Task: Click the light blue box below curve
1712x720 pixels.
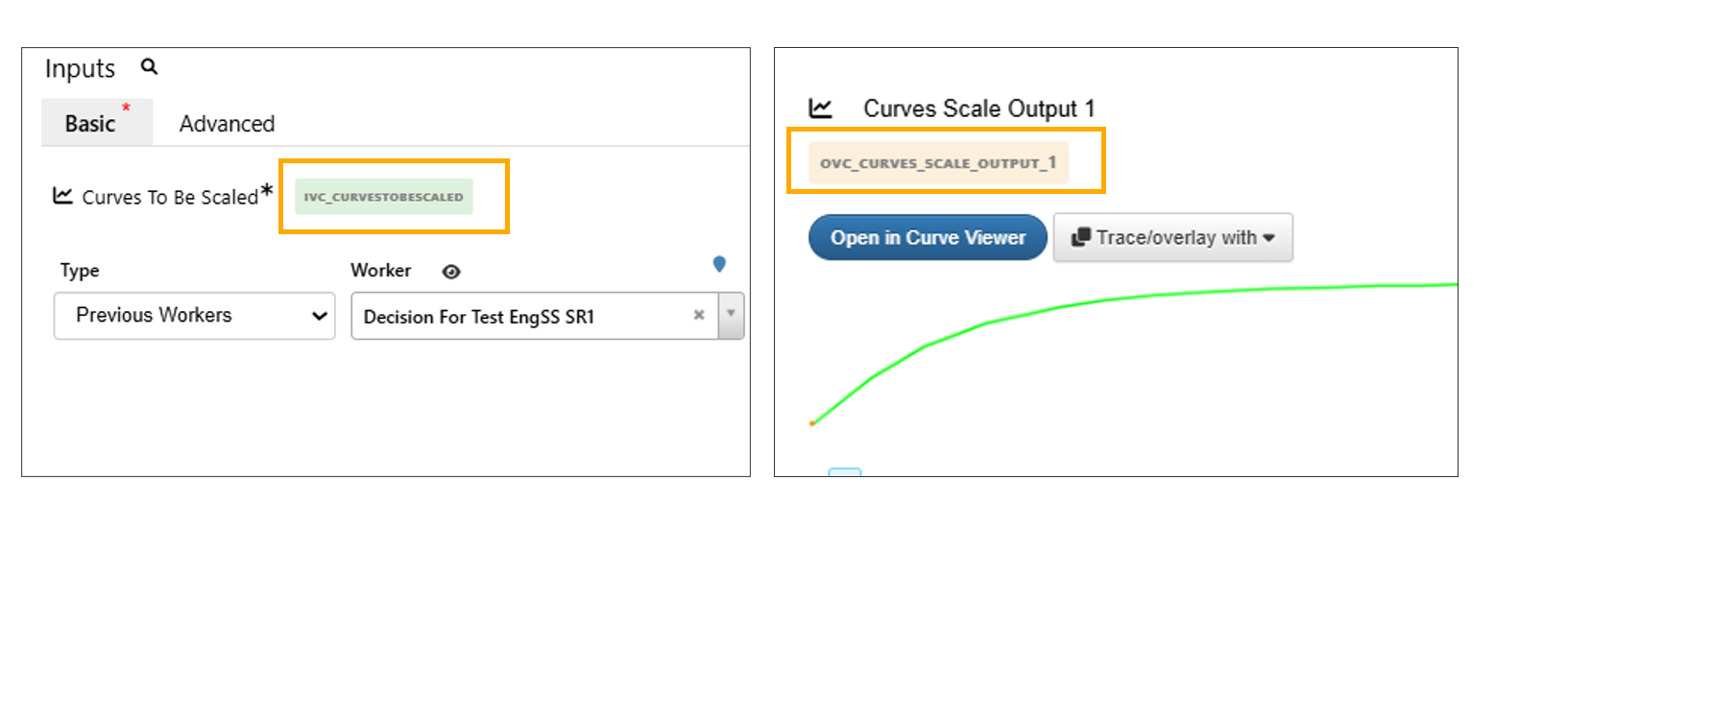Action: (845, 471)
